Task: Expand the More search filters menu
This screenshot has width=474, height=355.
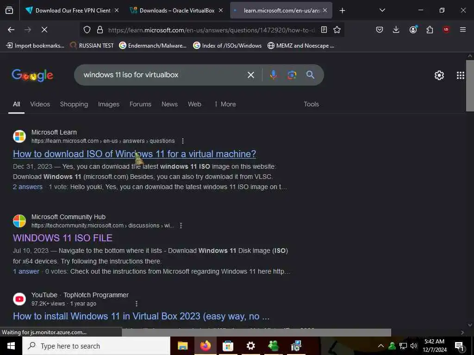Action: [x=225, y=104]
